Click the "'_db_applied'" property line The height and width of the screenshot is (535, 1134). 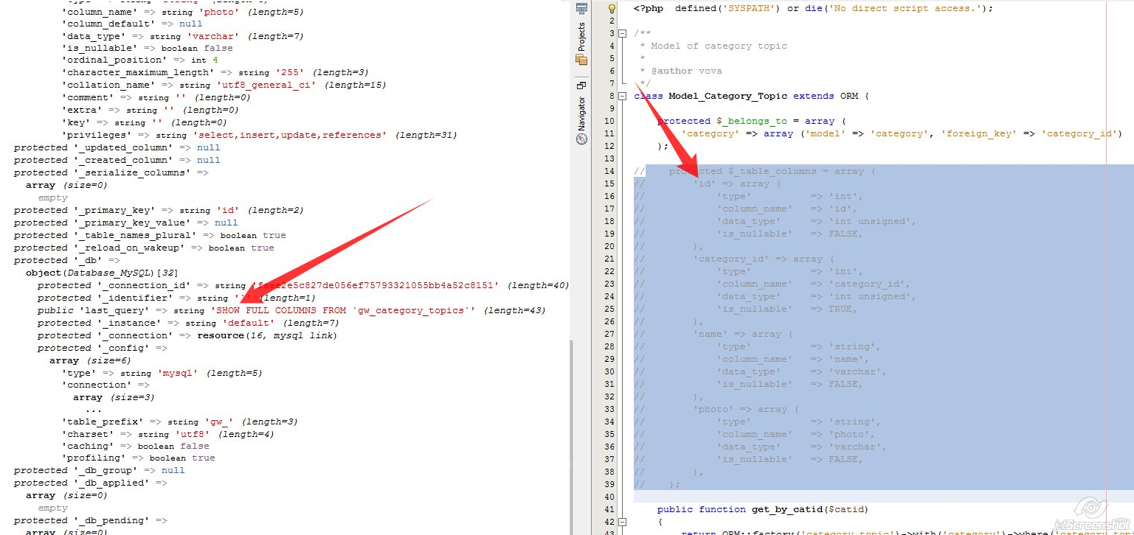[x=90, y=483]
